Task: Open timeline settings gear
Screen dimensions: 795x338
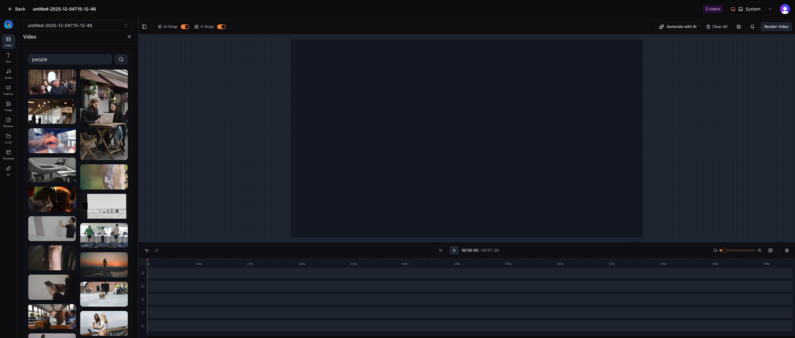Action: pos(787,250)
